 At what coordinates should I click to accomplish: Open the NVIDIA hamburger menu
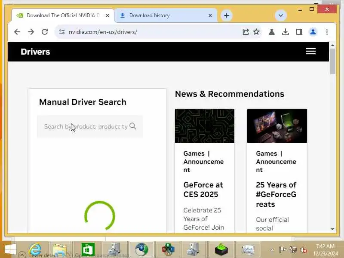coord(311,51)
